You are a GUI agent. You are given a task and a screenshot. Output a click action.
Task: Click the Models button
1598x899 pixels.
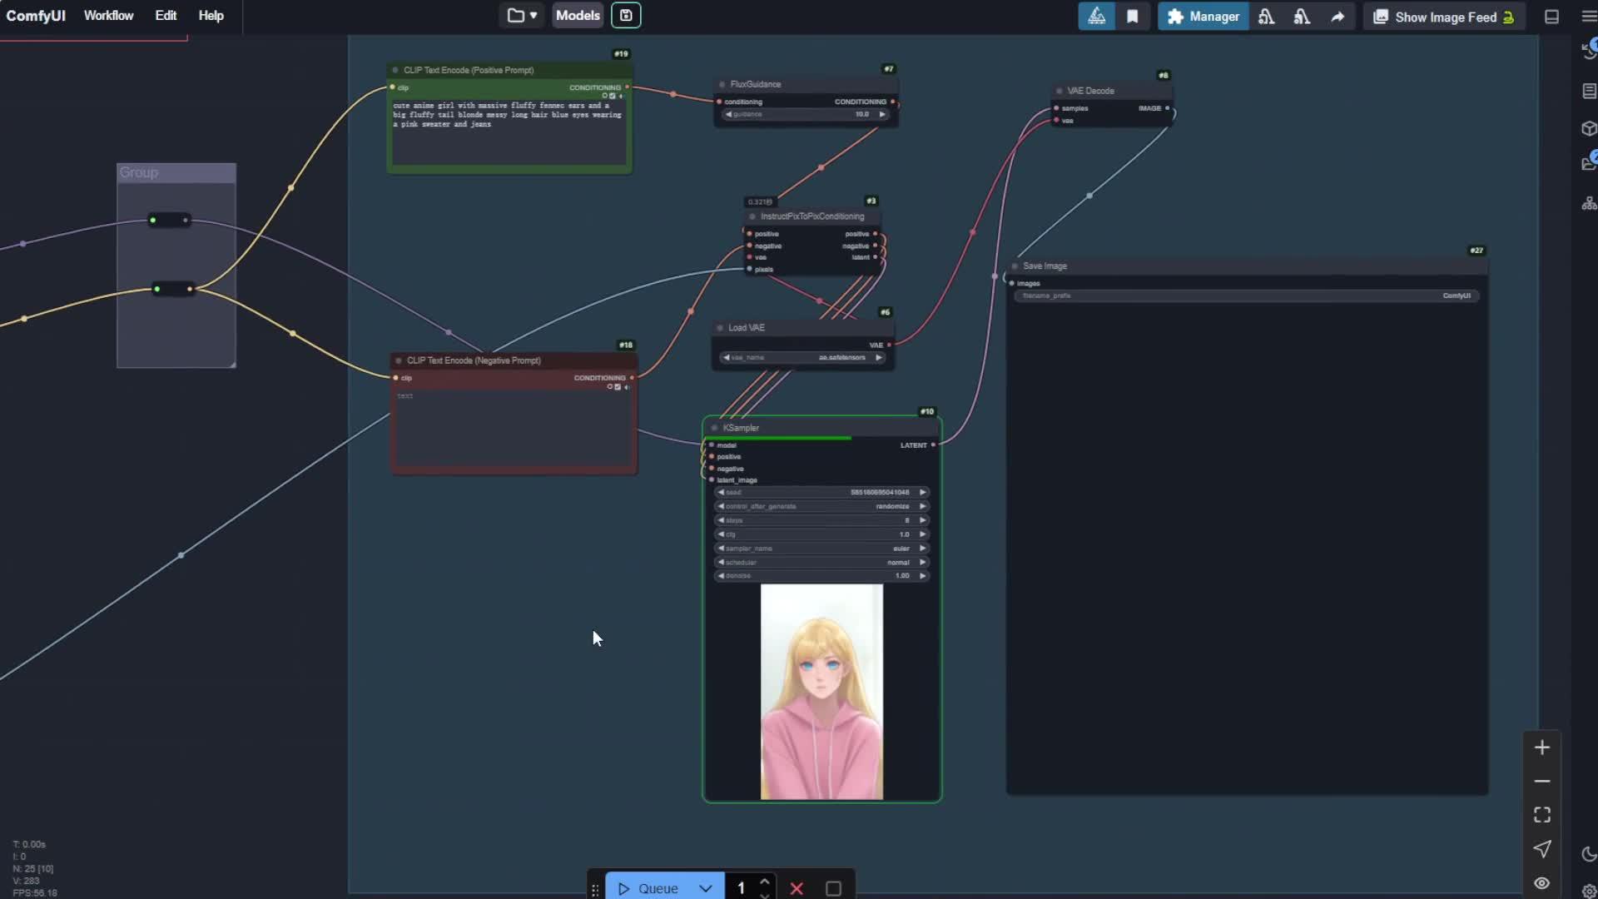pyautogui.click(x=577, y=15)
